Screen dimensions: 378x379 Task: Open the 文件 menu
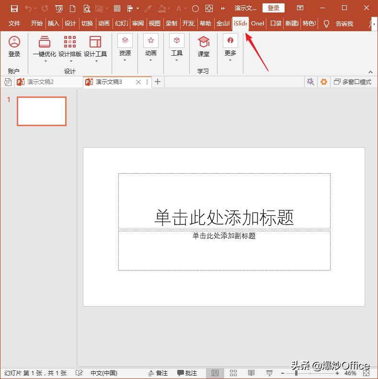pyautogui.click(x=14, y=24)
